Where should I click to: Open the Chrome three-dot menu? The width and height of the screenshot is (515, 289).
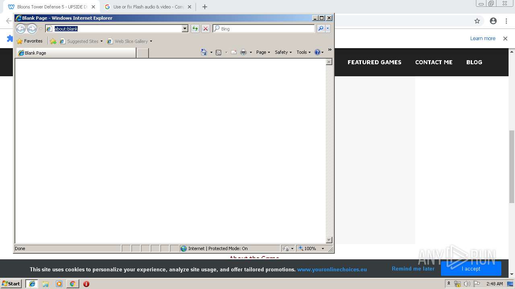click(507, 21)
